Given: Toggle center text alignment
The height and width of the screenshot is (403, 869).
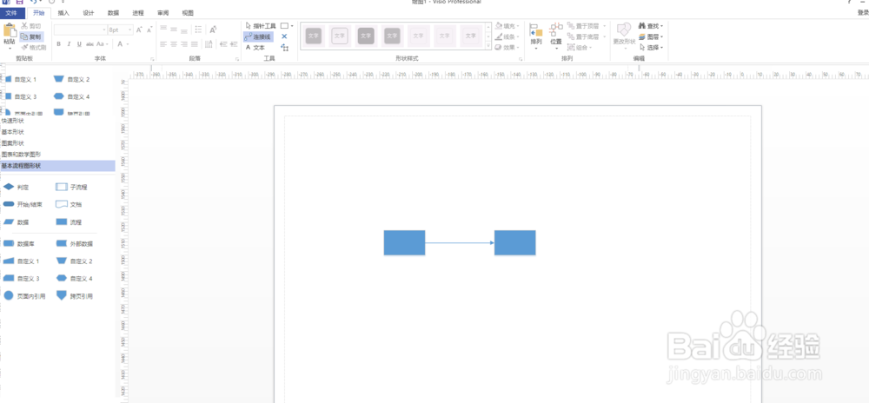Looking at the screenshot, I should tap(174, 44).
